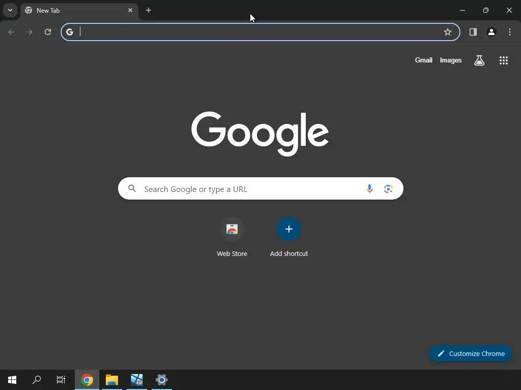Viewport: 521px width, 390px height.
Task: Open Task View in taskbar
Action: [61, 380]
